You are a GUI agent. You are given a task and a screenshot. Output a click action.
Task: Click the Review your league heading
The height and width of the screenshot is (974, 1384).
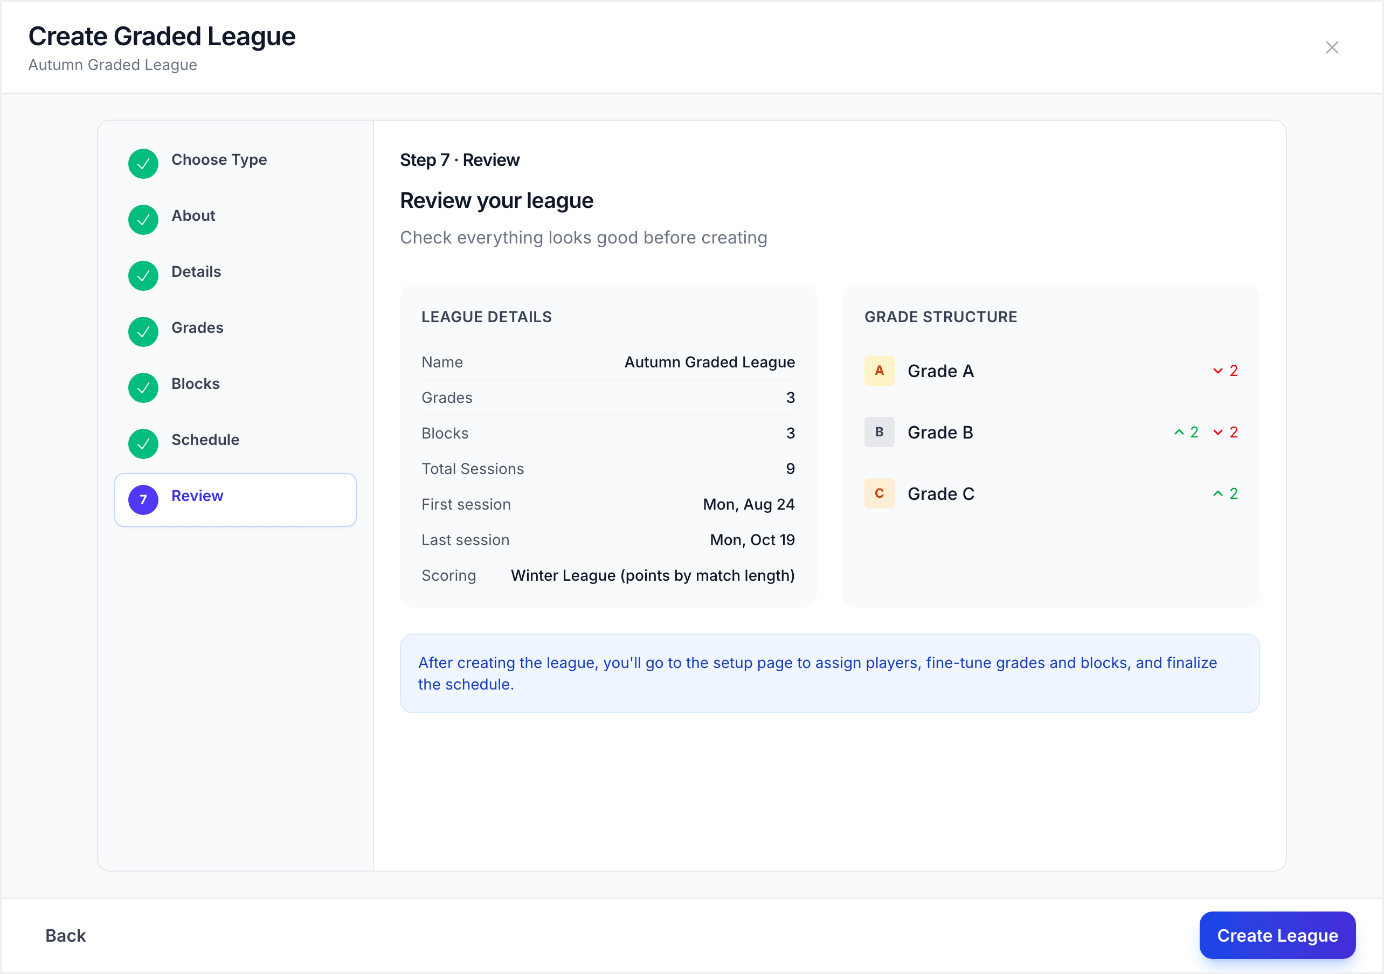[497, 201]
